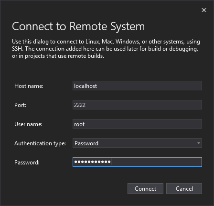Click inside the masked Password input field

pyautogui.click(x=137, y=162)
